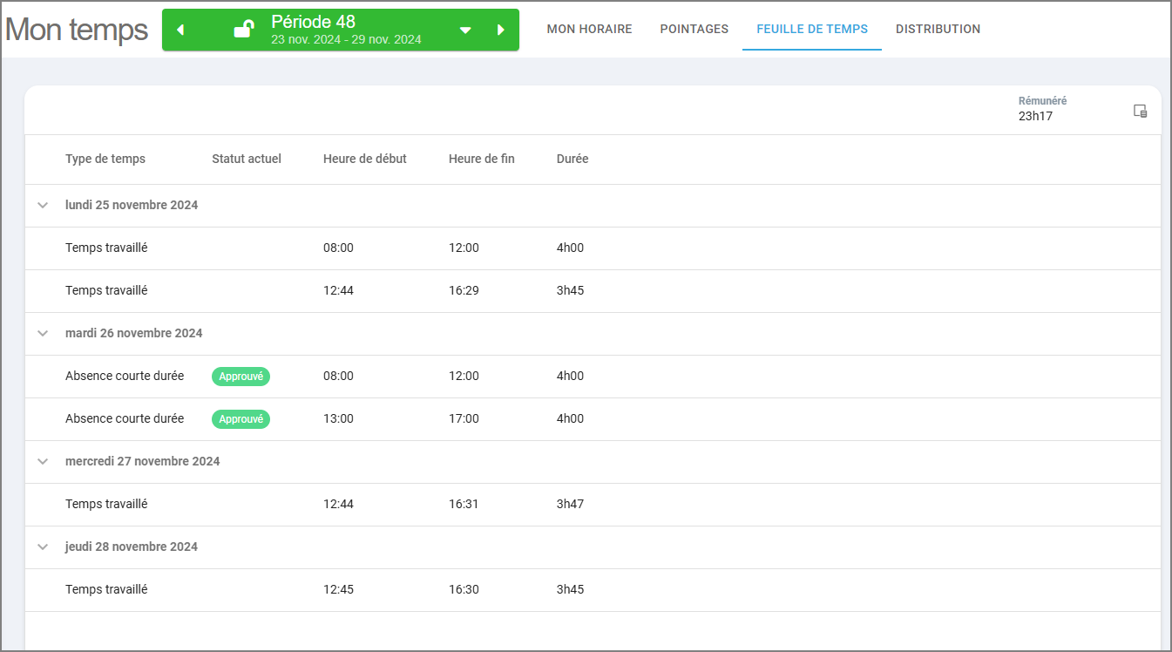Switch to Mon Horaire tab
The height and width of the screenshot is (652, 1172).
pos(590,30)
